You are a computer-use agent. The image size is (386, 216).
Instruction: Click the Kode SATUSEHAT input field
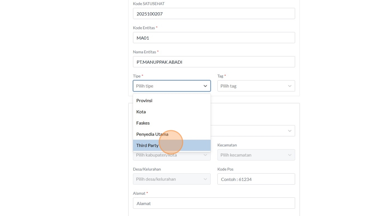coord(214,14)
